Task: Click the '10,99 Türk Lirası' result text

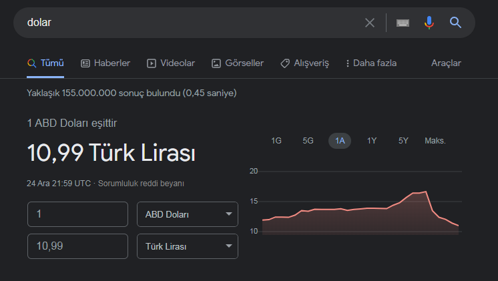Action: coord(111,153)
